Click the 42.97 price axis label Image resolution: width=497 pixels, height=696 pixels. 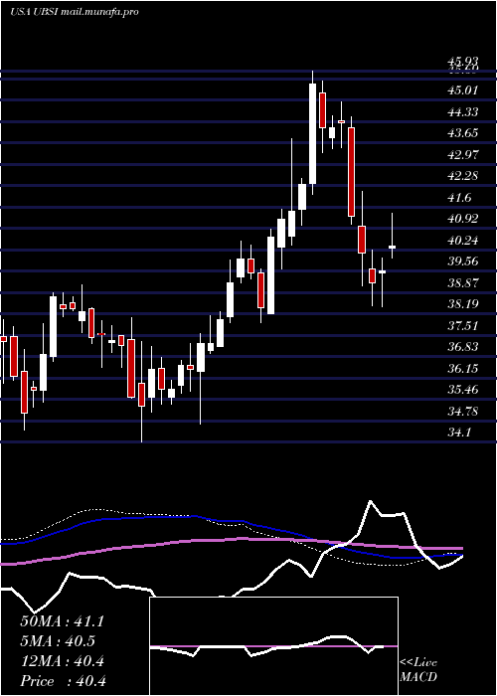pos(463,155)
